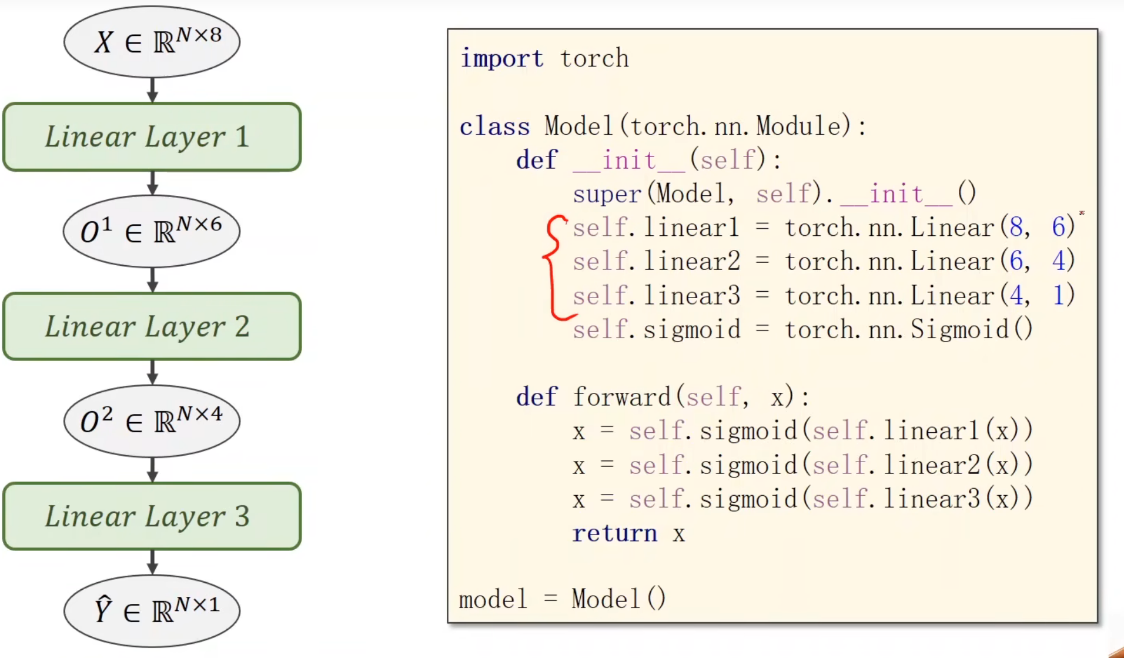Screen dimensions: 1124x658
Task: Click the Linear Layer 1 box
Action: click(x=152, y=137)
